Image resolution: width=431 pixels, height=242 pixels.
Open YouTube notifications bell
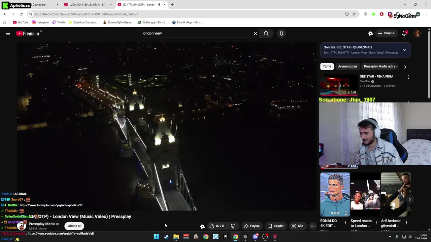coord(405,33)
